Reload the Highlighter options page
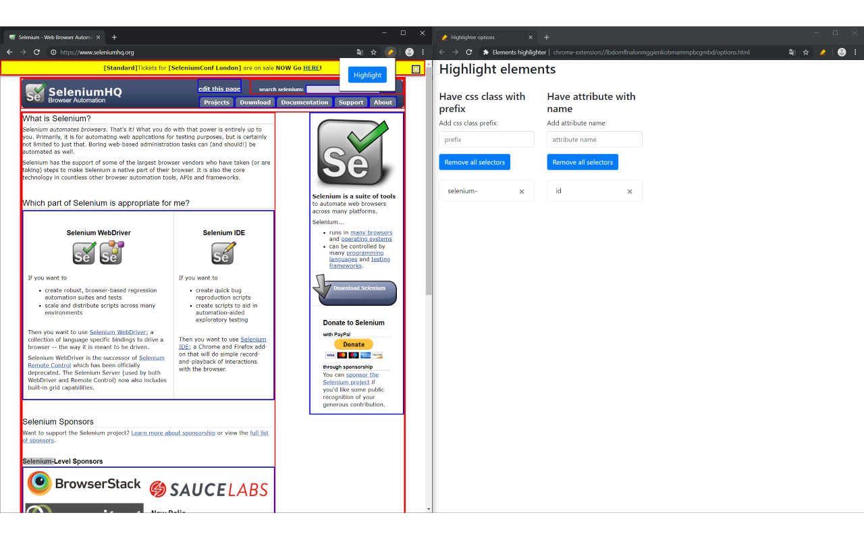 469,52
